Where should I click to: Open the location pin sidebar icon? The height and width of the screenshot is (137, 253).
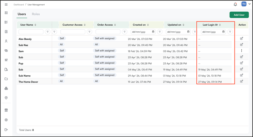(6, 98)
